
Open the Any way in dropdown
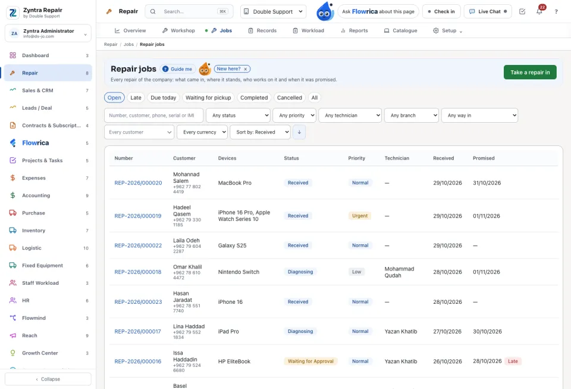479,115
